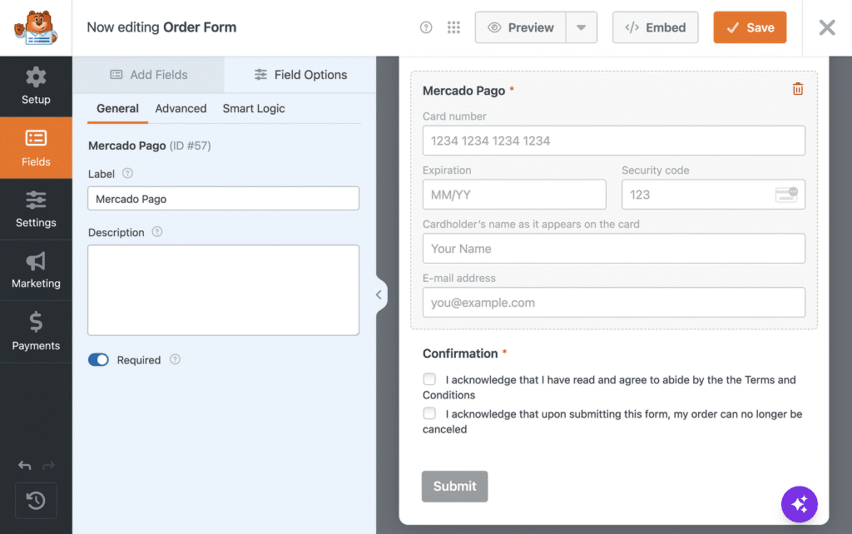Click the Preview button
The image size is (852, 534).
point(521,27)
